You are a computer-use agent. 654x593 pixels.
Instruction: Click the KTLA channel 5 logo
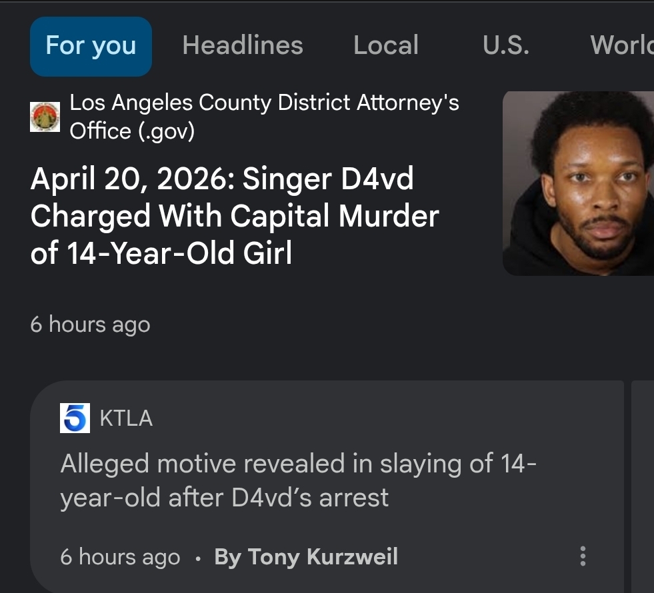click(75, 418)
